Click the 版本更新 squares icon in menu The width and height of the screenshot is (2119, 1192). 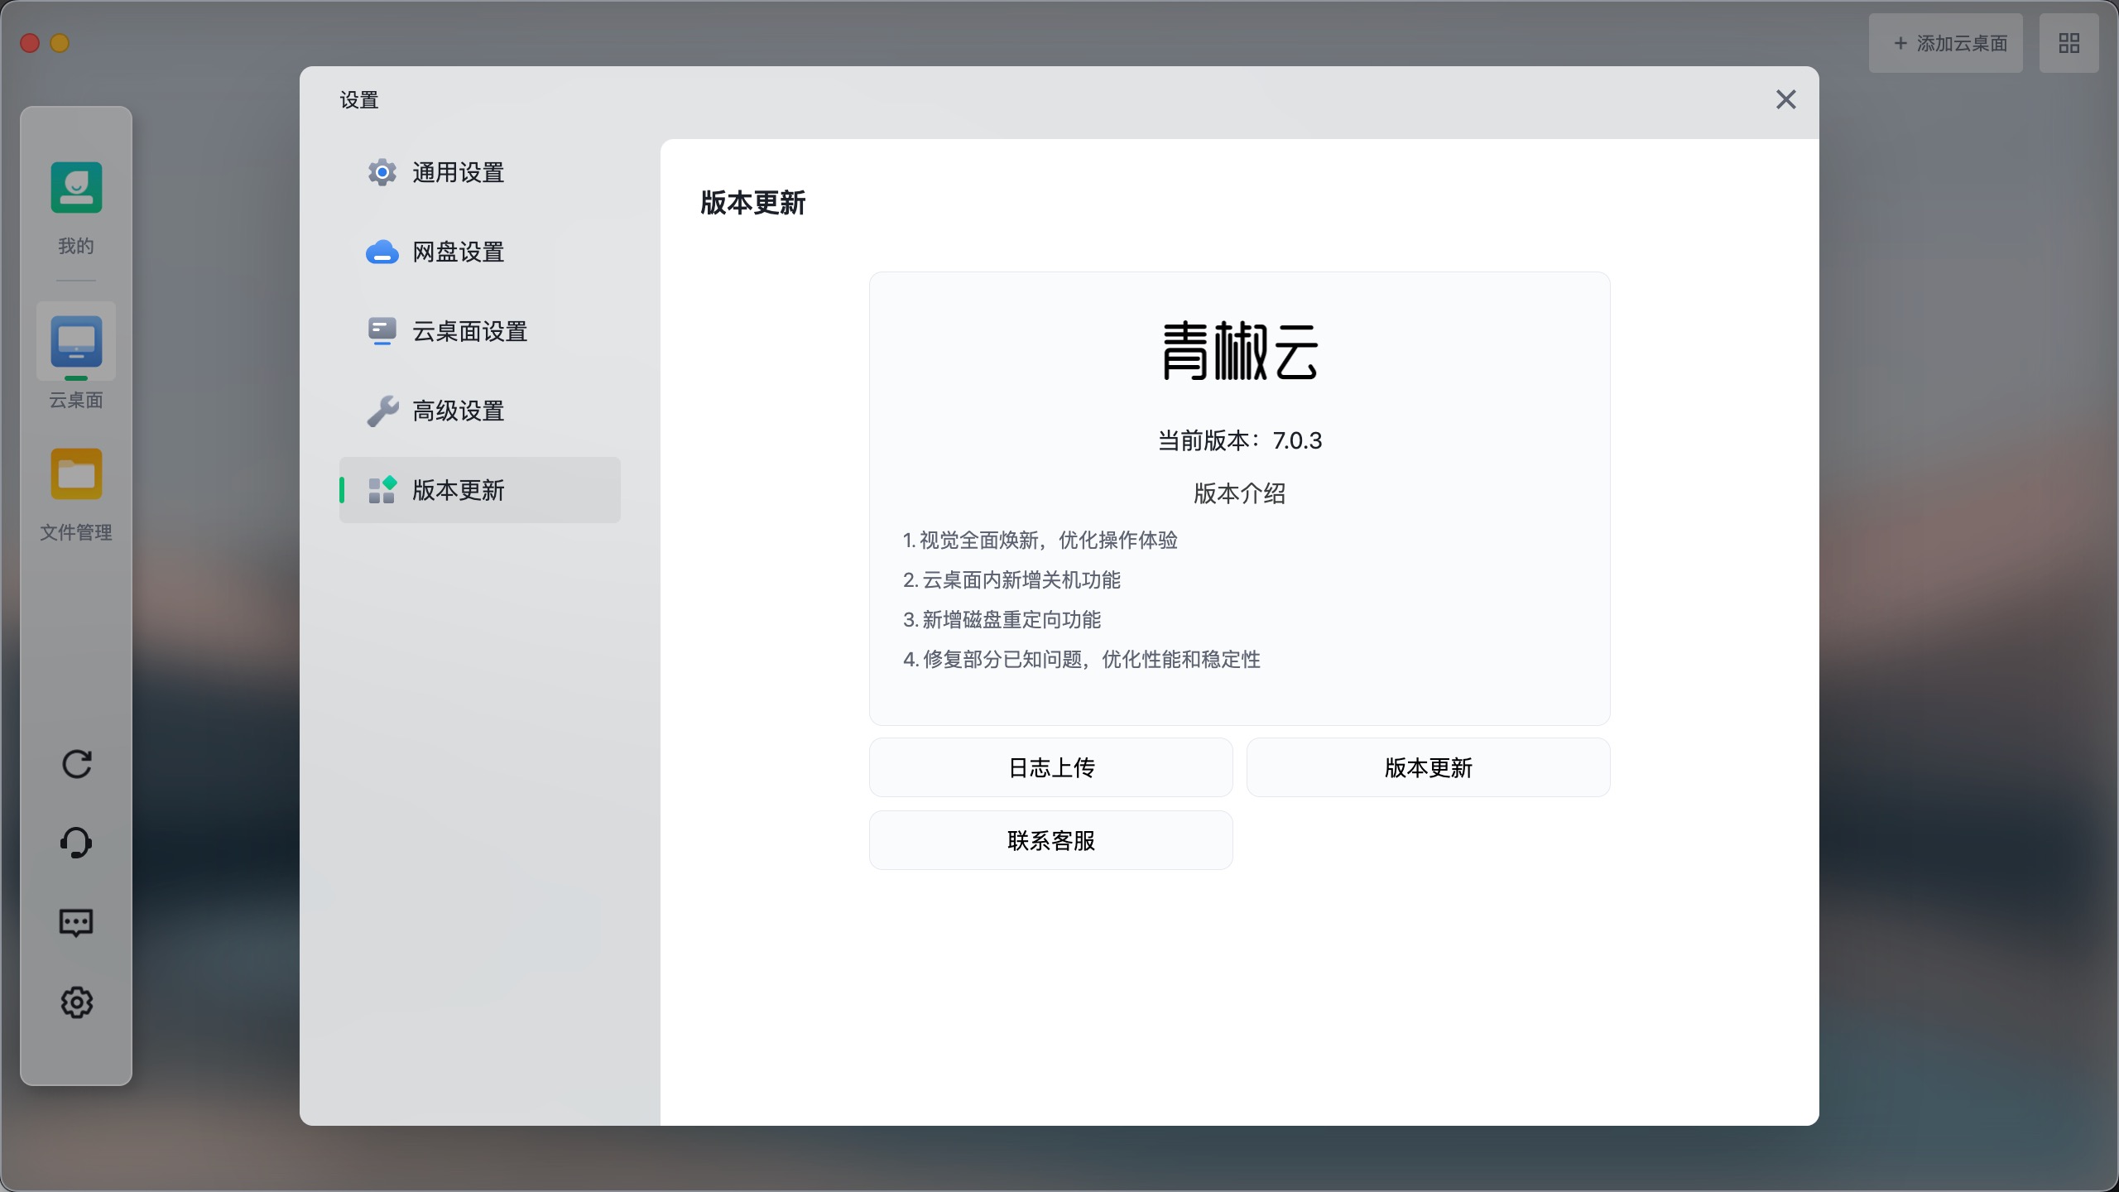382,490
